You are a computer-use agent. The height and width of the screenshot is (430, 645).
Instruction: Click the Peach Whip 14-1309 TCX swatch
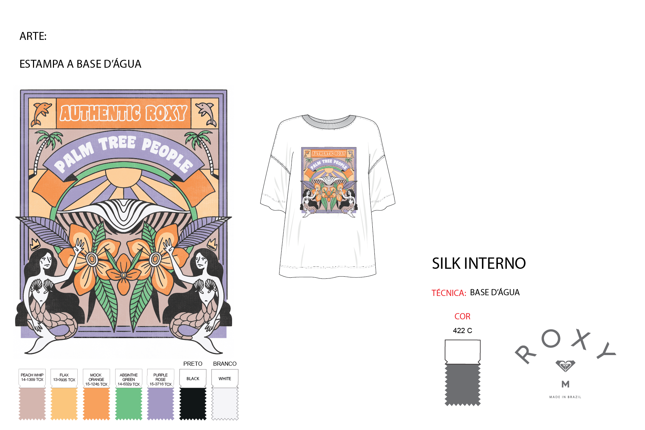coord(32,394)
